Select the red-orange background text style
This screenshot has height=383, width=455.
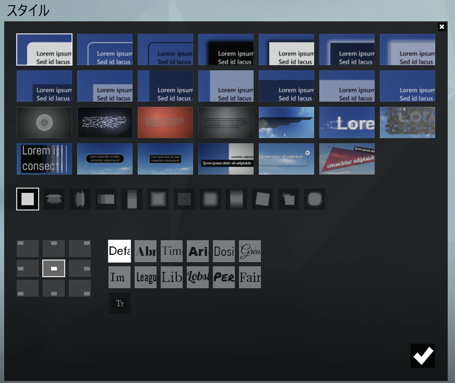(165, 122)
